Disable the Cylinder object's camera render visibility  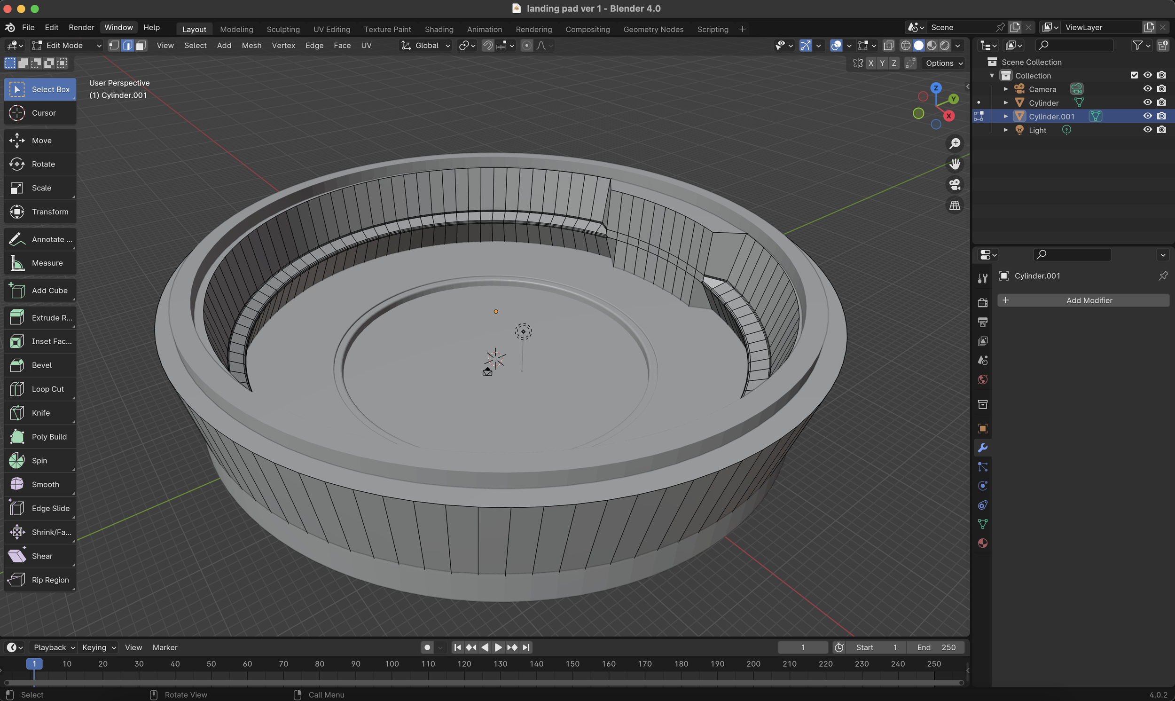click(1162, 102)
